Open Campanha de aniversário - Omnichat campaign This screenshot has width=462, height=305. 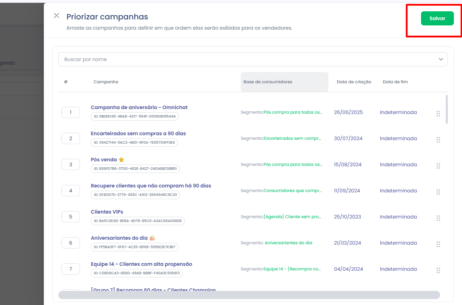coord(139,107)
